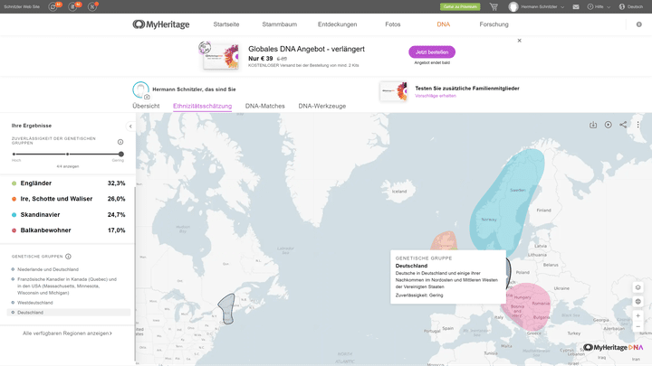Open the Record Matches notification icon
The image size is (652, 366).
point(72,6)
